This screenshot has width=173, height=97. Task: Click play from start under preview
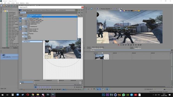point(123,45)
